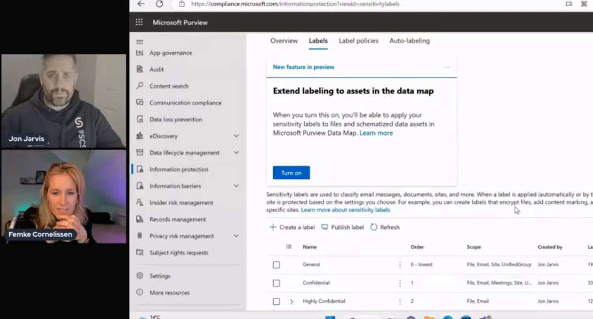Viewport: 593px width, 319px height.
Task: Click the browser refresh icon
Action: pyautogui.click(x=159, y=4)
